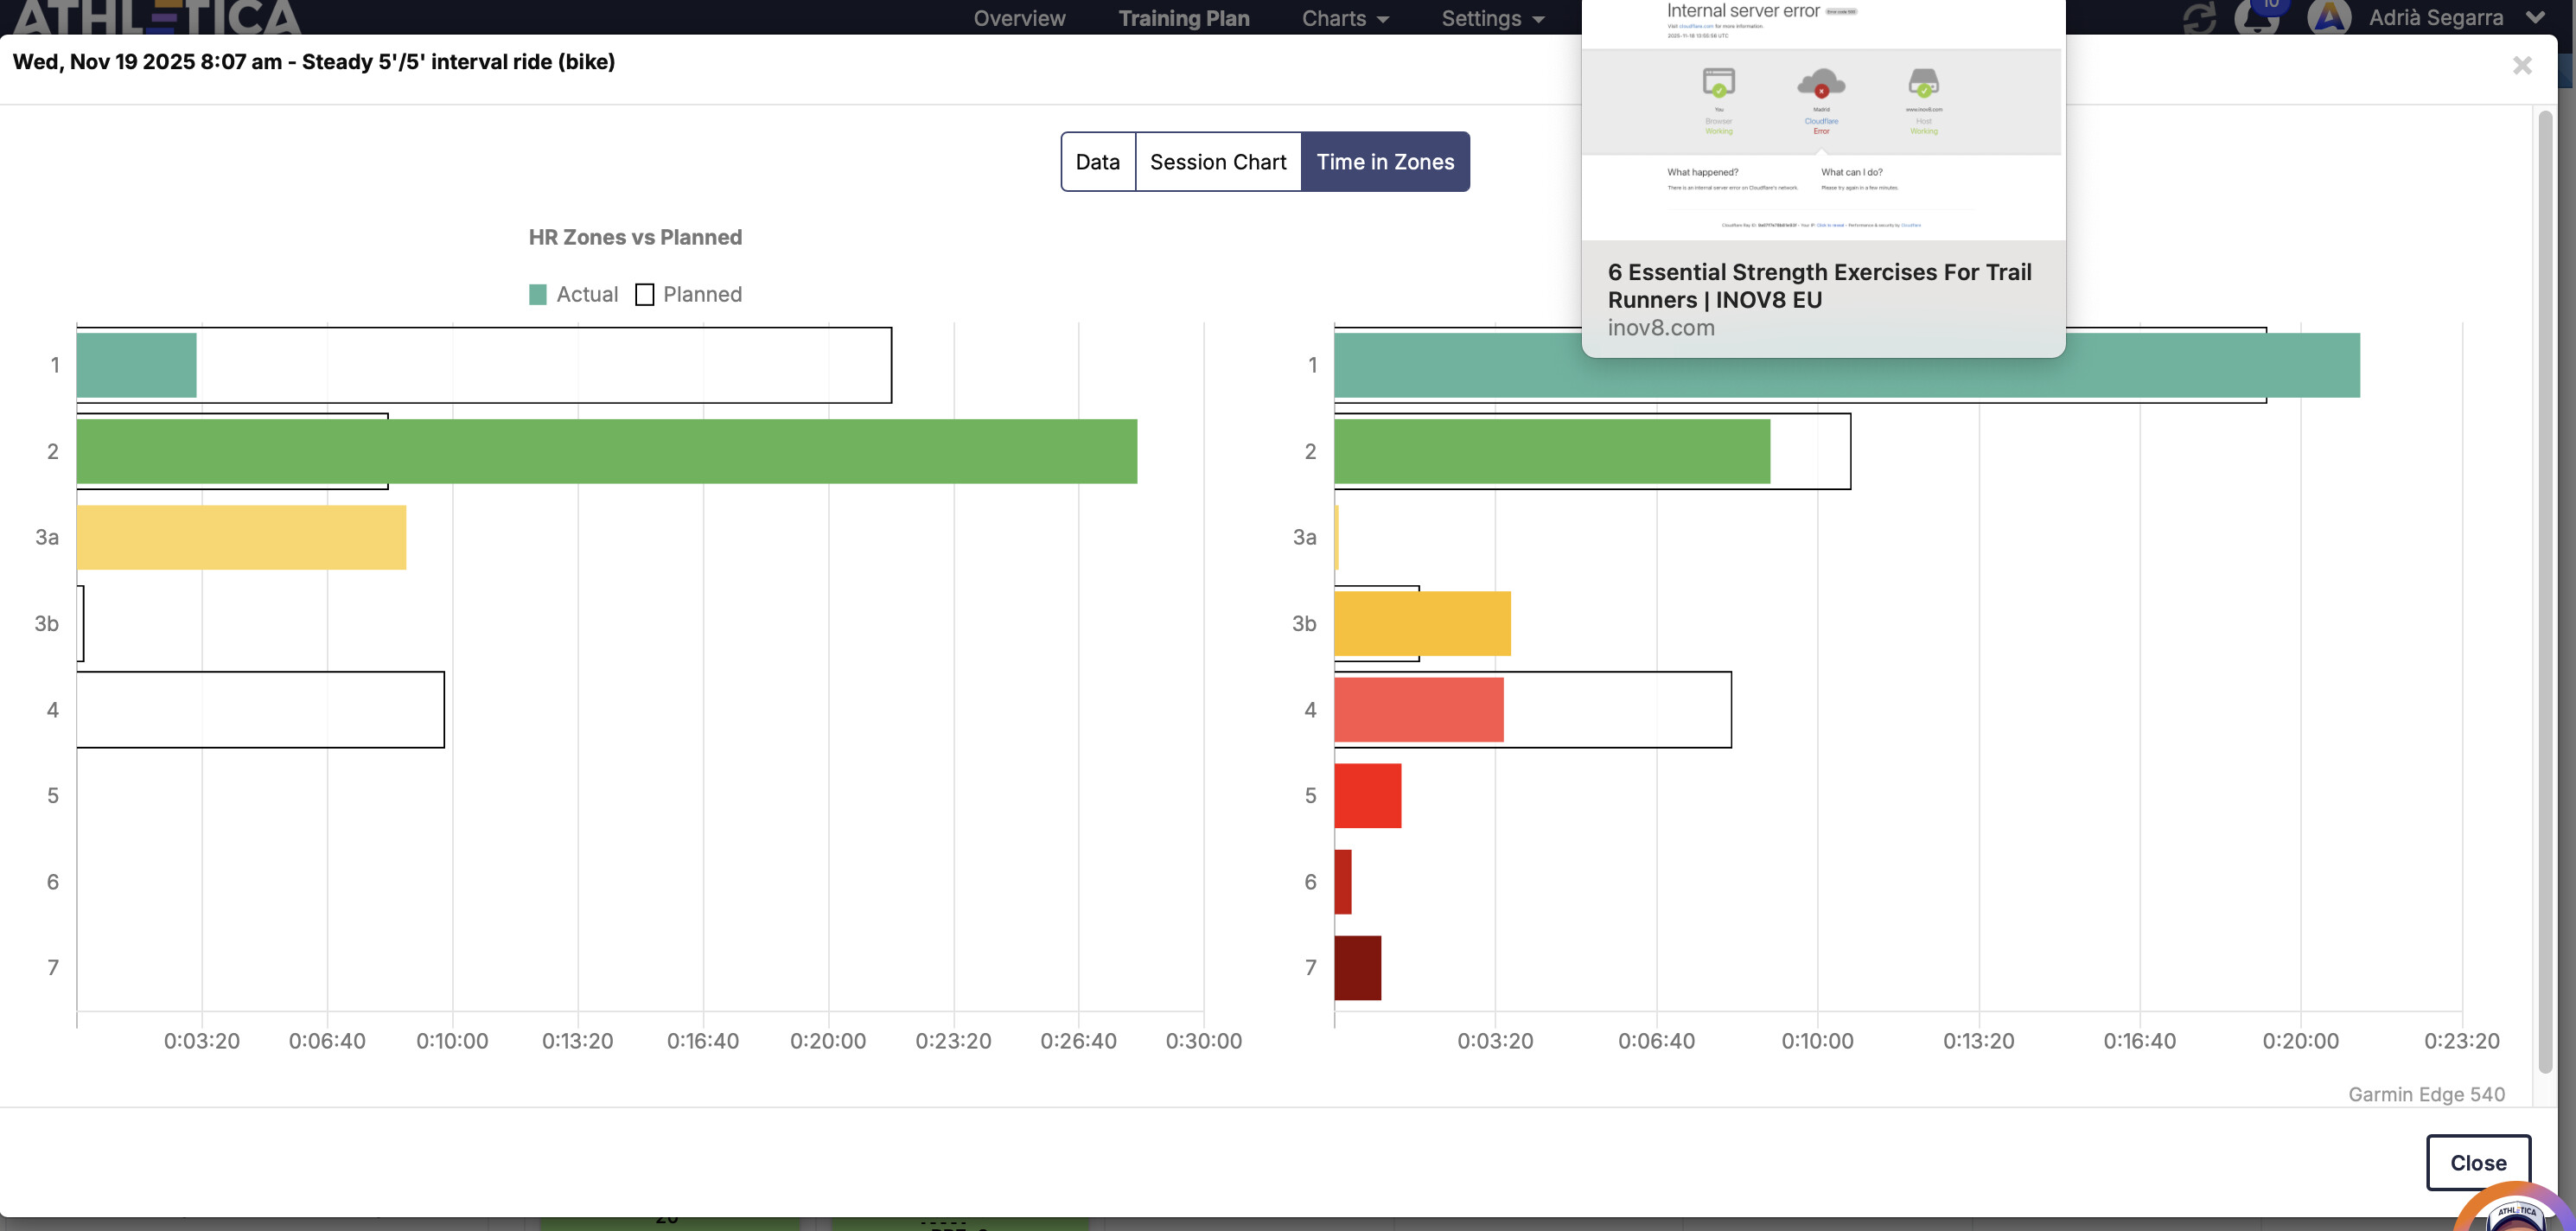Click the Athletica logo in header
The width and height of the screenshot is (2576, 1231).
point(157,17)
